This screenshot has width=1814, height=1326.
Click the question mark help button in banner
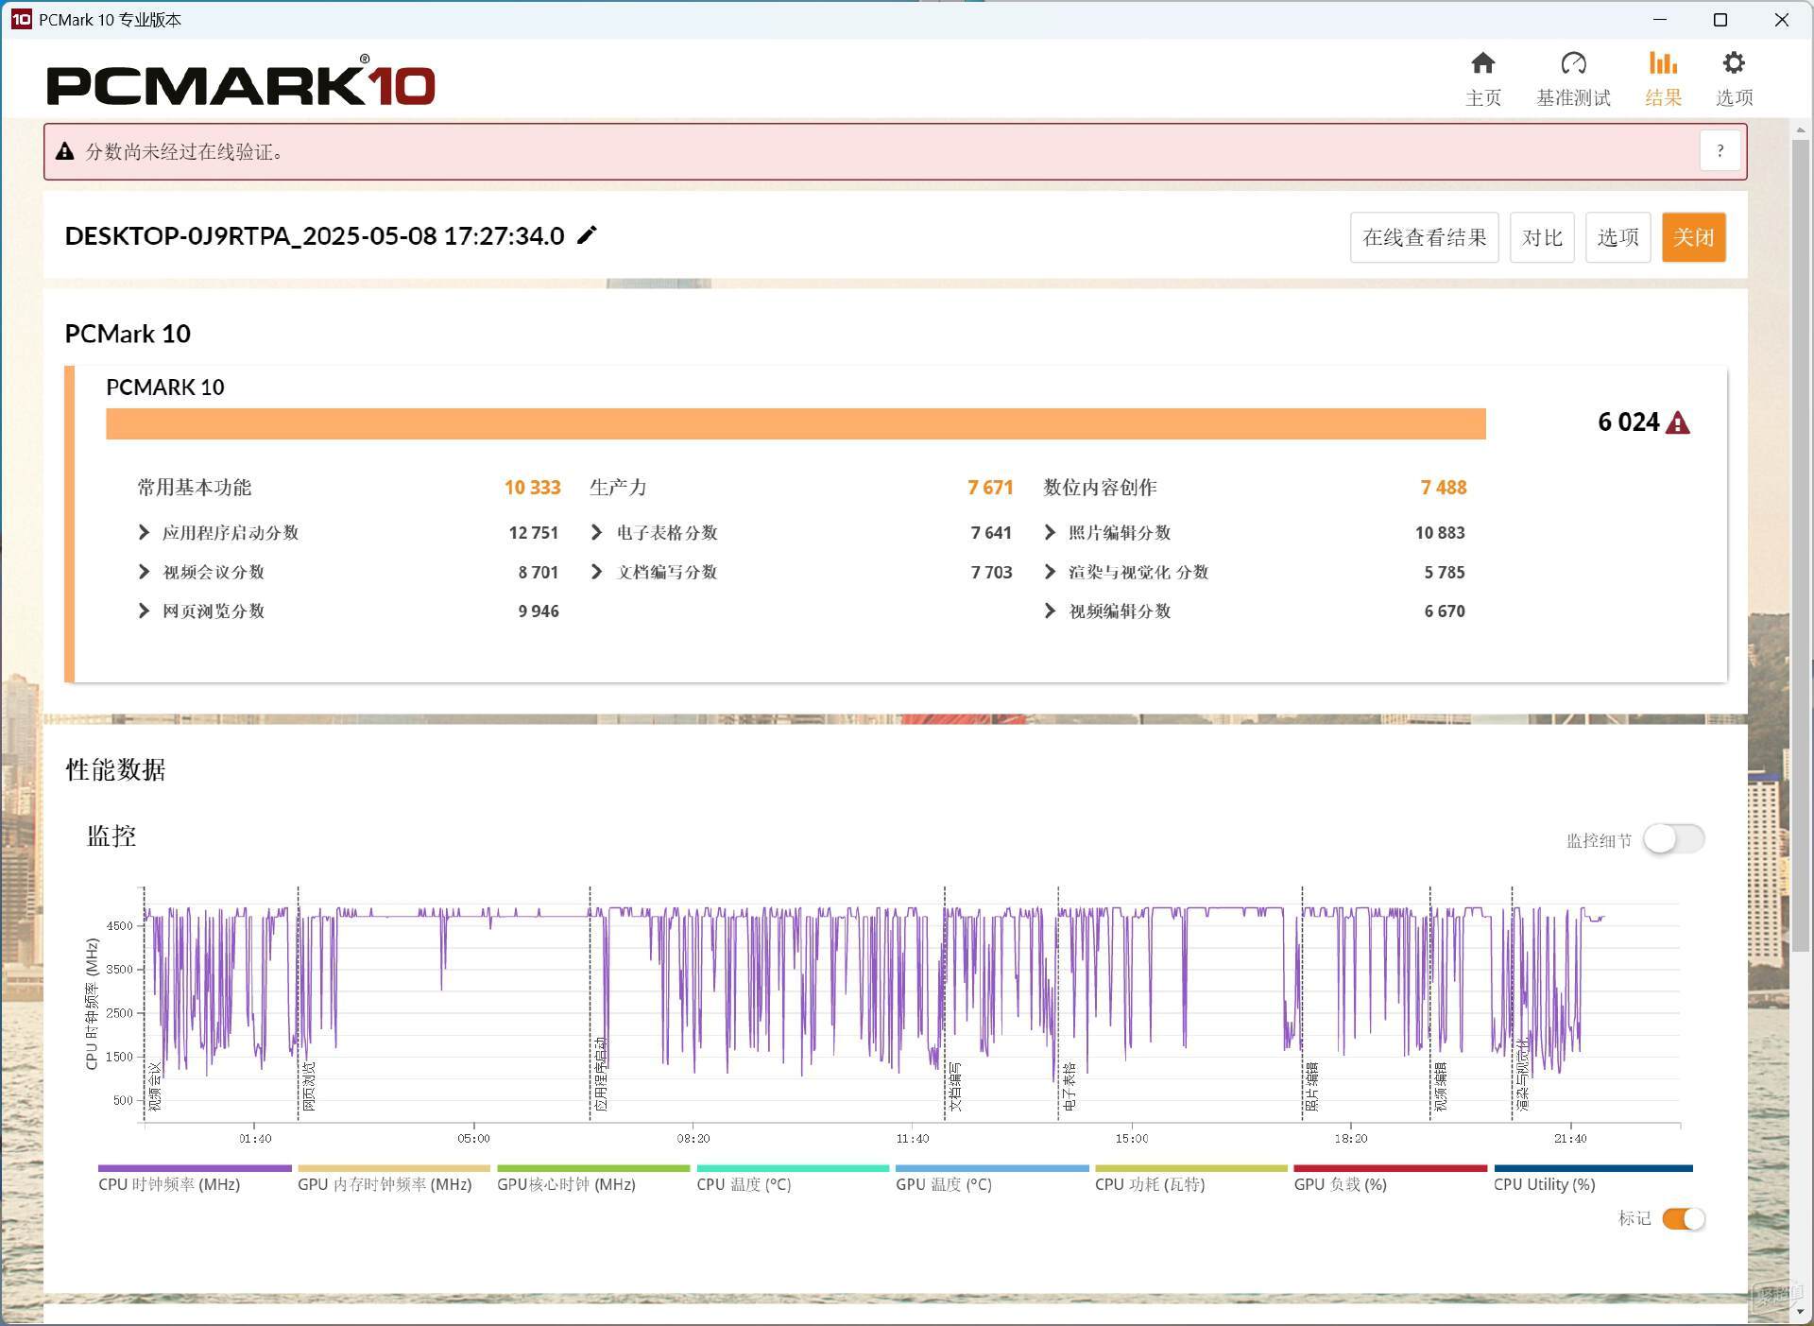point(1720,151)
